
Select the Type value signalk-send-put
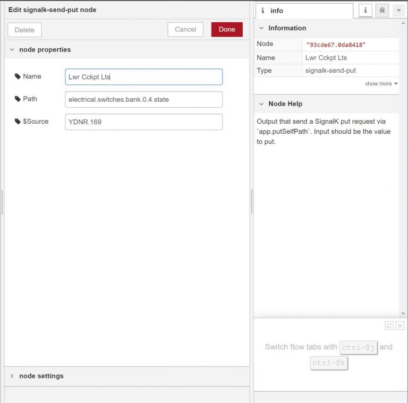click(330, 71)
